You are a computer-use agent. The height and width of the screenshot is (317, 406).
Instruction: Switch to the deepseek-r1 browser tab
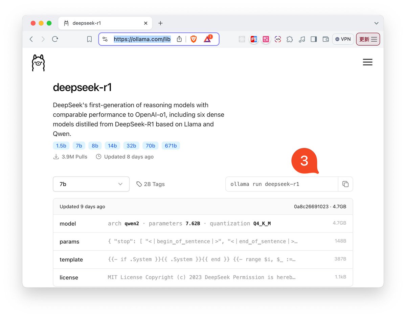[101, 23]
